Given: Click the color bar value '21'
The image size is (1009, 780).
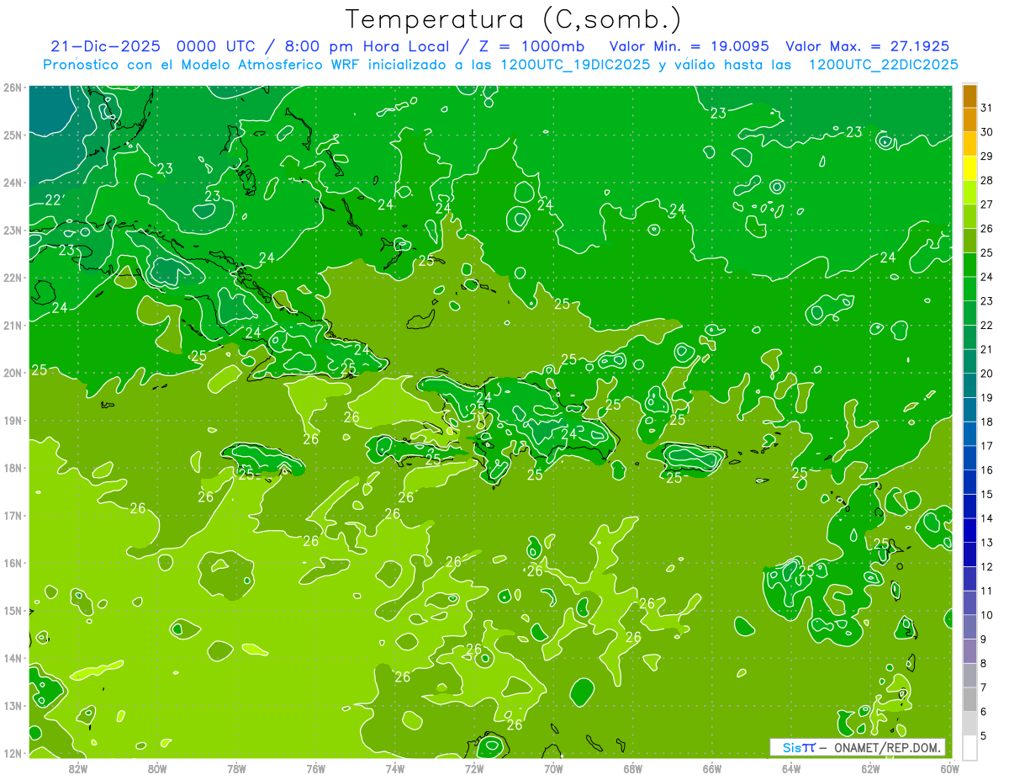Looking at the screenshot, I should (x=986, y=349).
